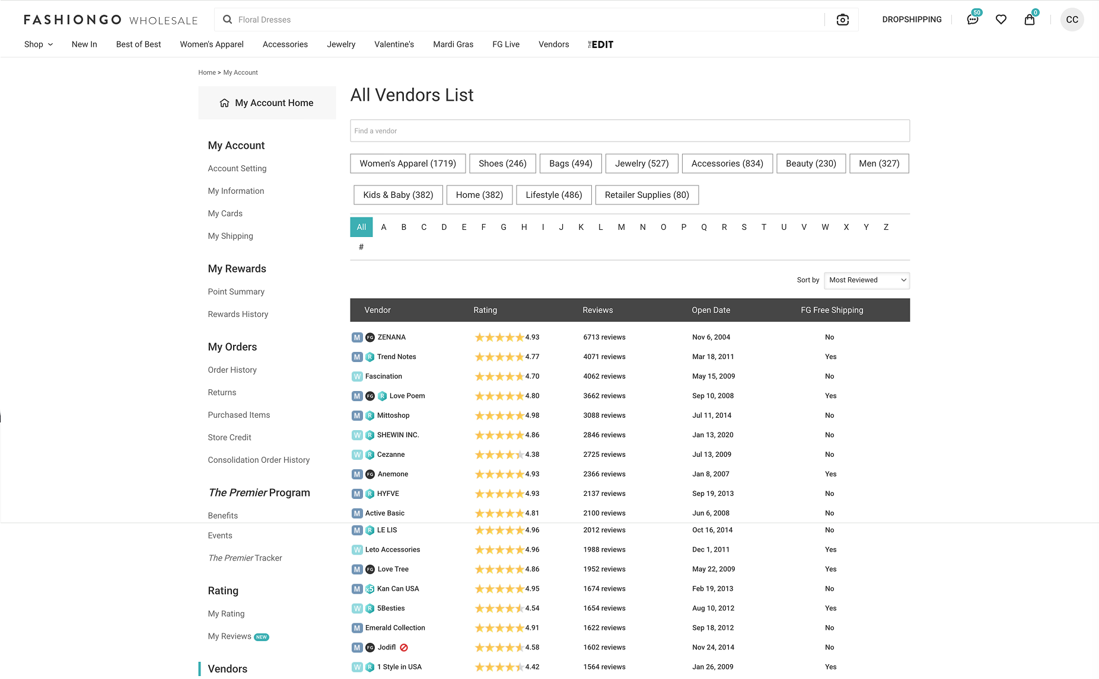Click the M badge next to ZENANA
Screen dimensions: 1099x679
357,337
